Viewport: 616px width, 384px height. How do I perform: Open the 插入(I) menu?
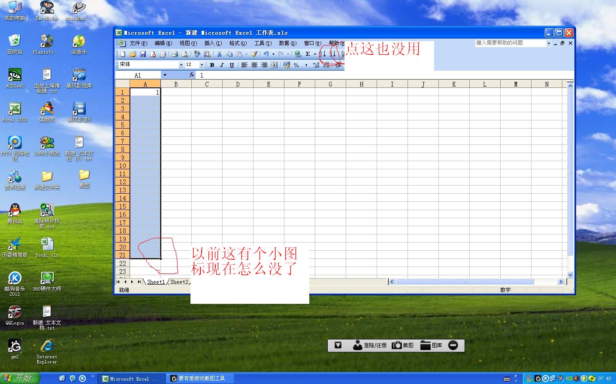click(x=213, y=43)
